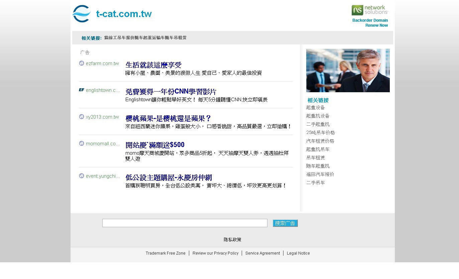Focus the ad search text box
Image resolution: width=459 pixels, height=279 pixels.
[185, 223]
